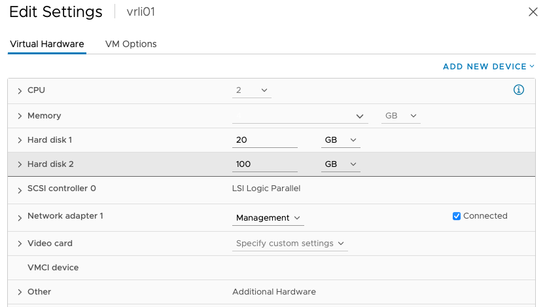Expand the CPU row chevron
This screenshot has height=307, width=545.
click(x=20, y=91)
